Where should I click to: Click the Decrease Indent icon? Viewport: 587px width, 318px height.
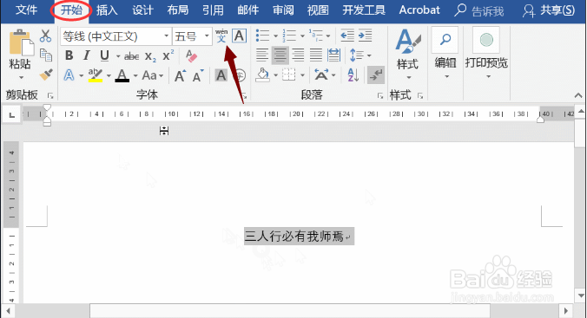[347, 36]
